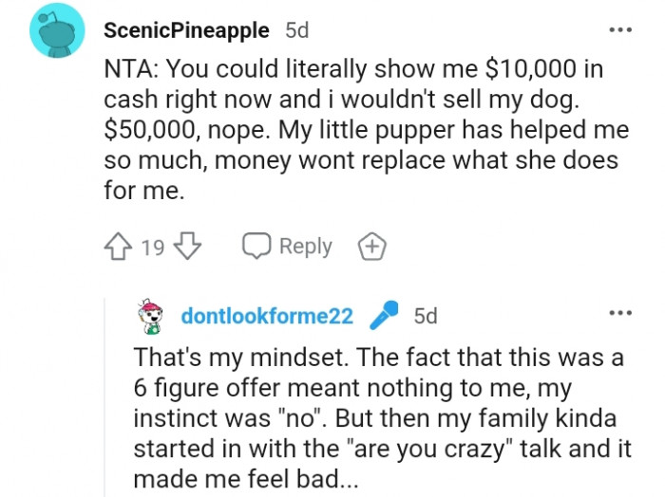Open more options for ScenicPineapple's comment

(x=619, y=30)
